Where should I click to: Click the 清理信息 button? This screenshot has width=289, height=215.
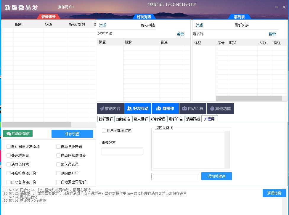274,193
